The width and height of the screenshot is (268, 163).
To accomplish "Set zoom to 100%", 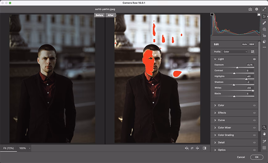I will [x=22, y=148].
